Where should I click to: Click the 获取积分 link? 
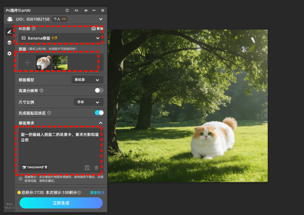[x=97, y=192]
